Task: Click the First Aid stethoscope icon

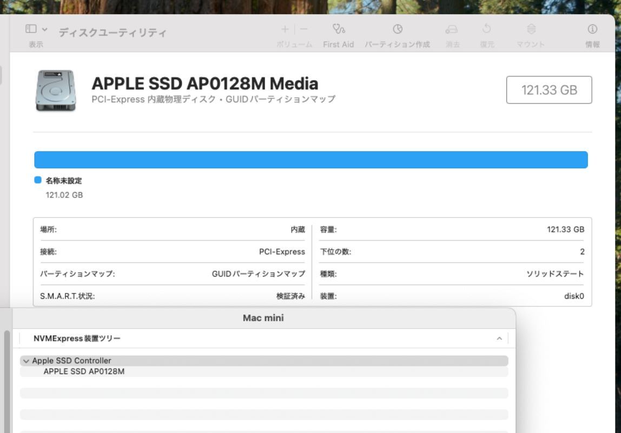Action: tap(339, 29)
